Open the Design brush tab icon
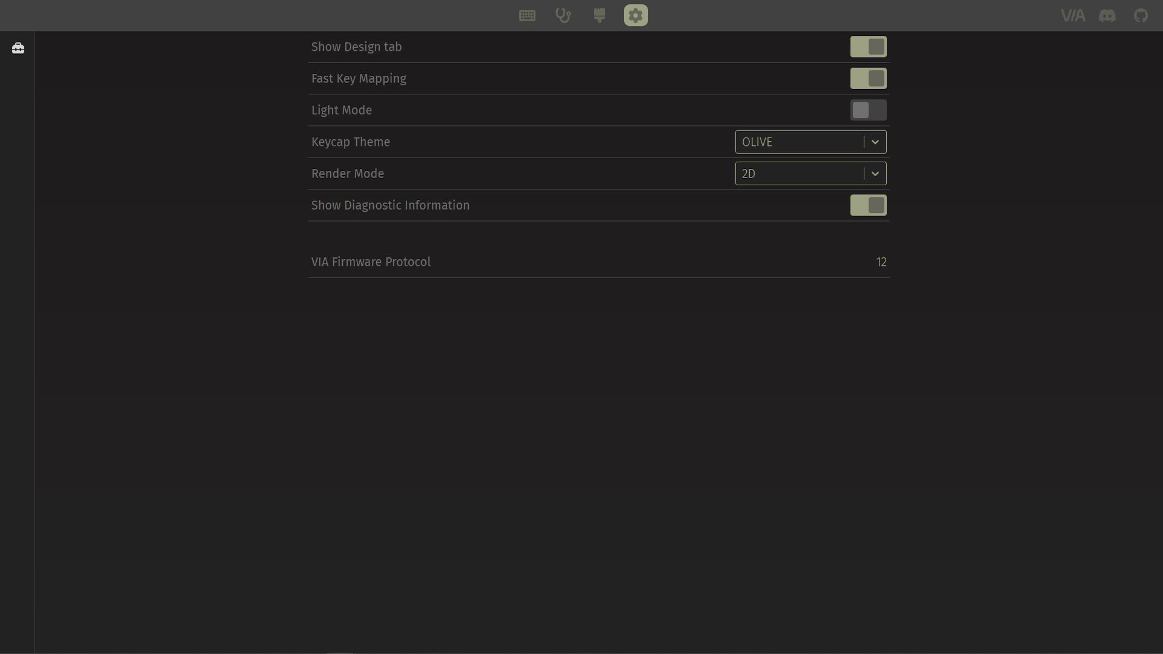Viewport: 1163px width, 654px height. [600, 16]
